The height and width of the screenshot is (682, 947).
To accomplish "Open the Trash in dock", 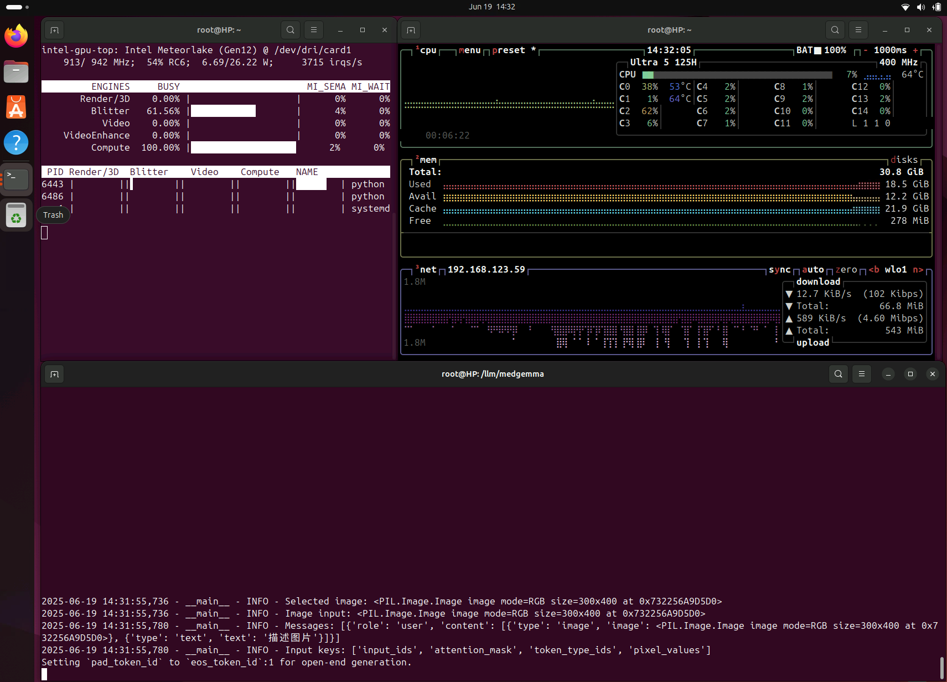I will click(16, 216).
